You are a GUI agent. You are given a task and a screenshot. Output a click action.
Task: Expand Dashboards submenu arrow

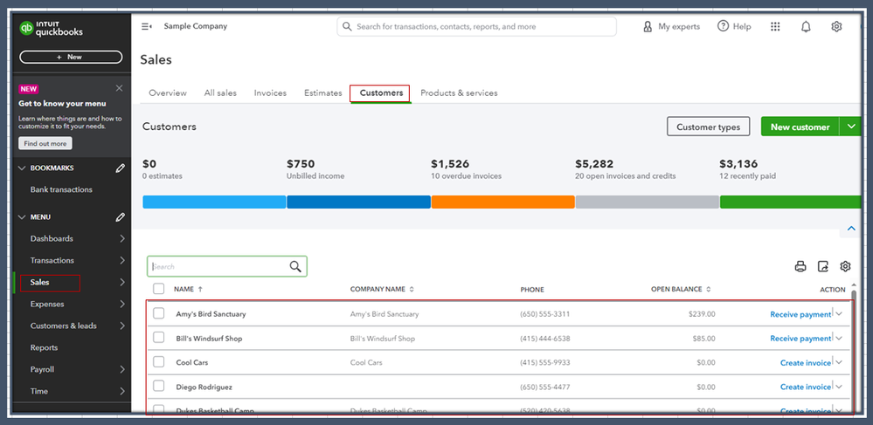[x=122, y=238]
